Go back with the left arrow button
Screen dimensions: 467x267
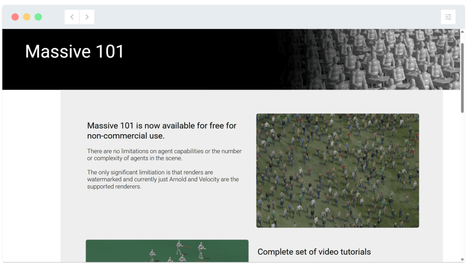[72, 17]
